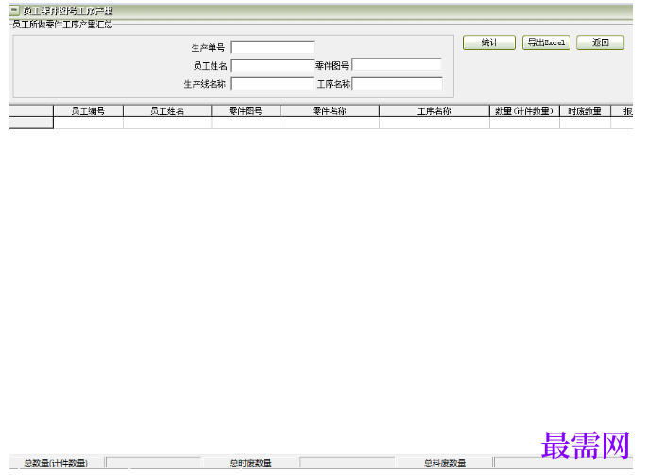
Task: Click the 统计 button
Action: click(x=489, y=42)
